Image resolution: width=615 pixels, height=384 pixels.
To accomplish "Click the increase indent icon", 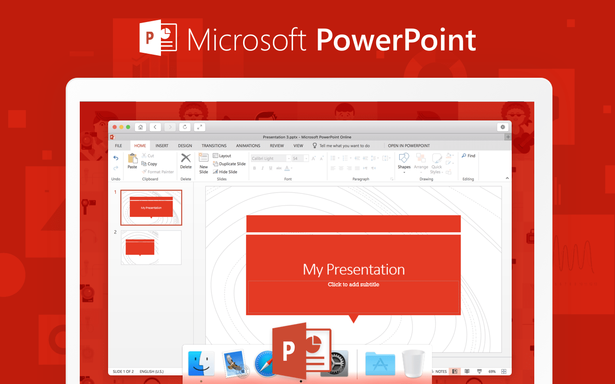I will click(365, 158).
